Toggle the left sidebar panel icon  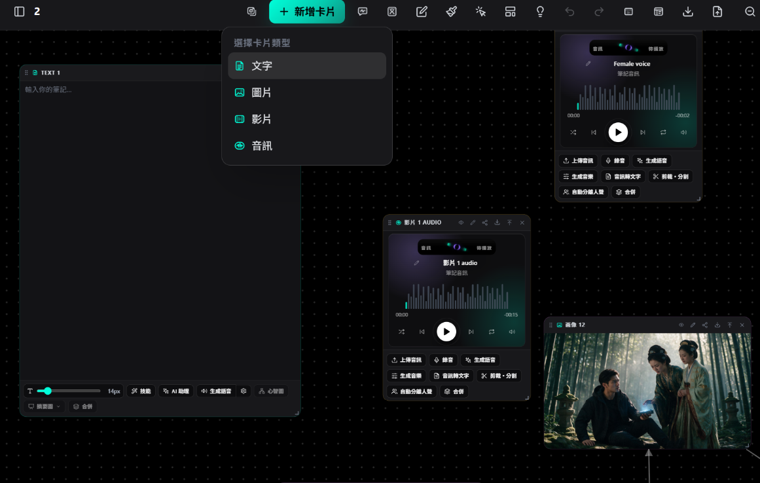(x=20, y=12)
